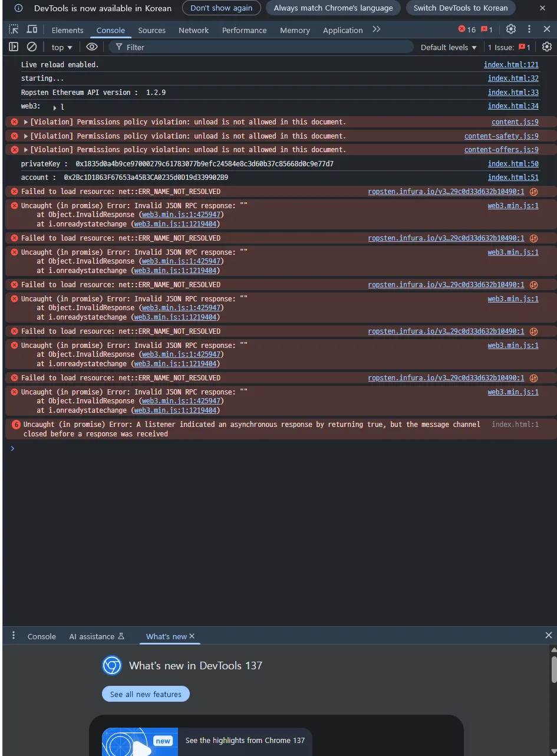
Task: Open the index.html:121 source link
Action: pos(511,65)
